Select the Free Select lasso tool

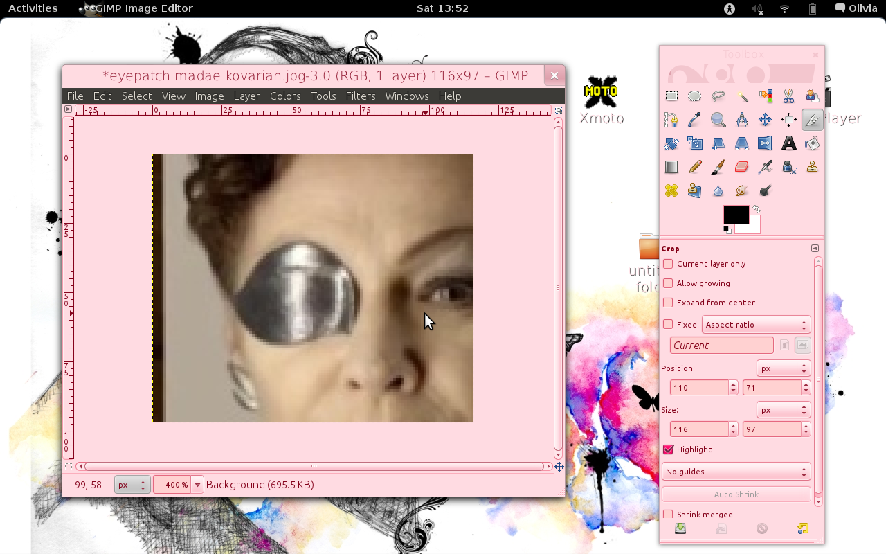(718, 96)
